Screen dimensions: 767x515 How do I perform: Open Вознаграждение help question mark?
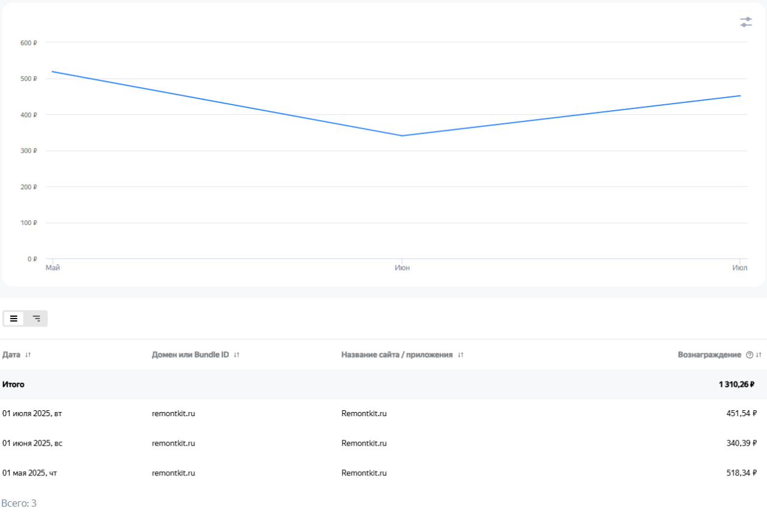(x=750, y=355)
